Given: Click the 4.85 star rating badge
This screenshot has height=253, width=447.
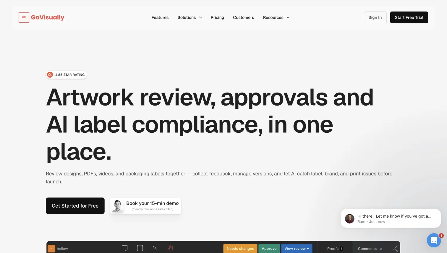Looking at the screenshot, I should 67,75.
